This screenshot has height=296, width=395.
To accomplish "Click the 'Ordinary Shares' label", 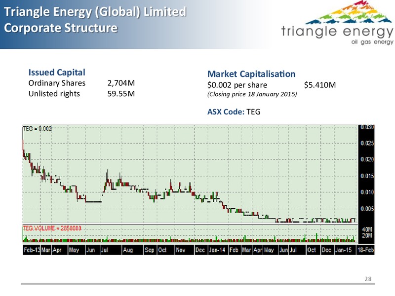I will point(57,83).
